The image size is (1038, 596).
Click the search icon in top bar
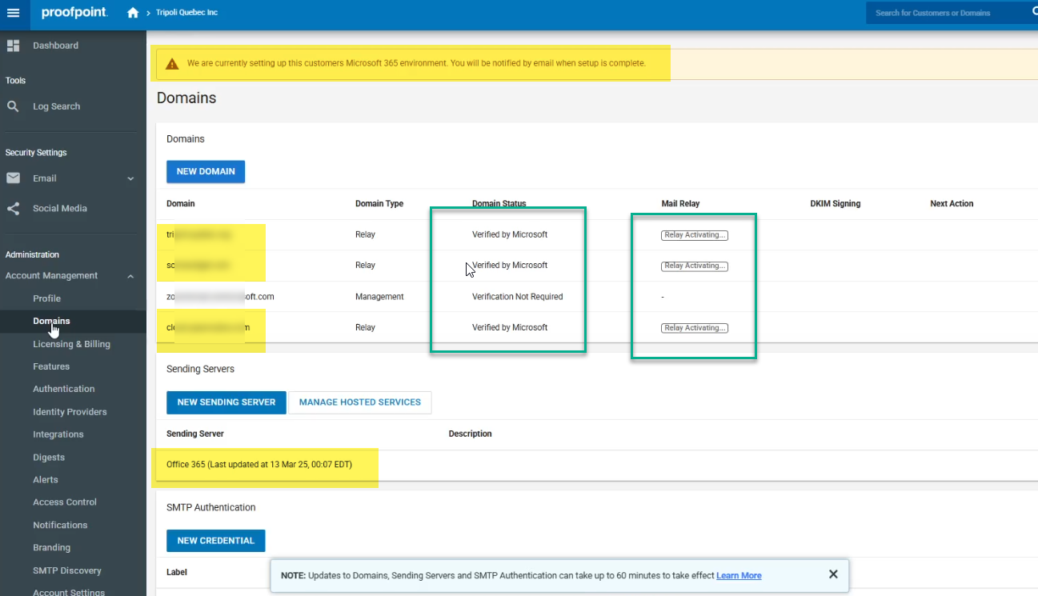(1033, 12)
